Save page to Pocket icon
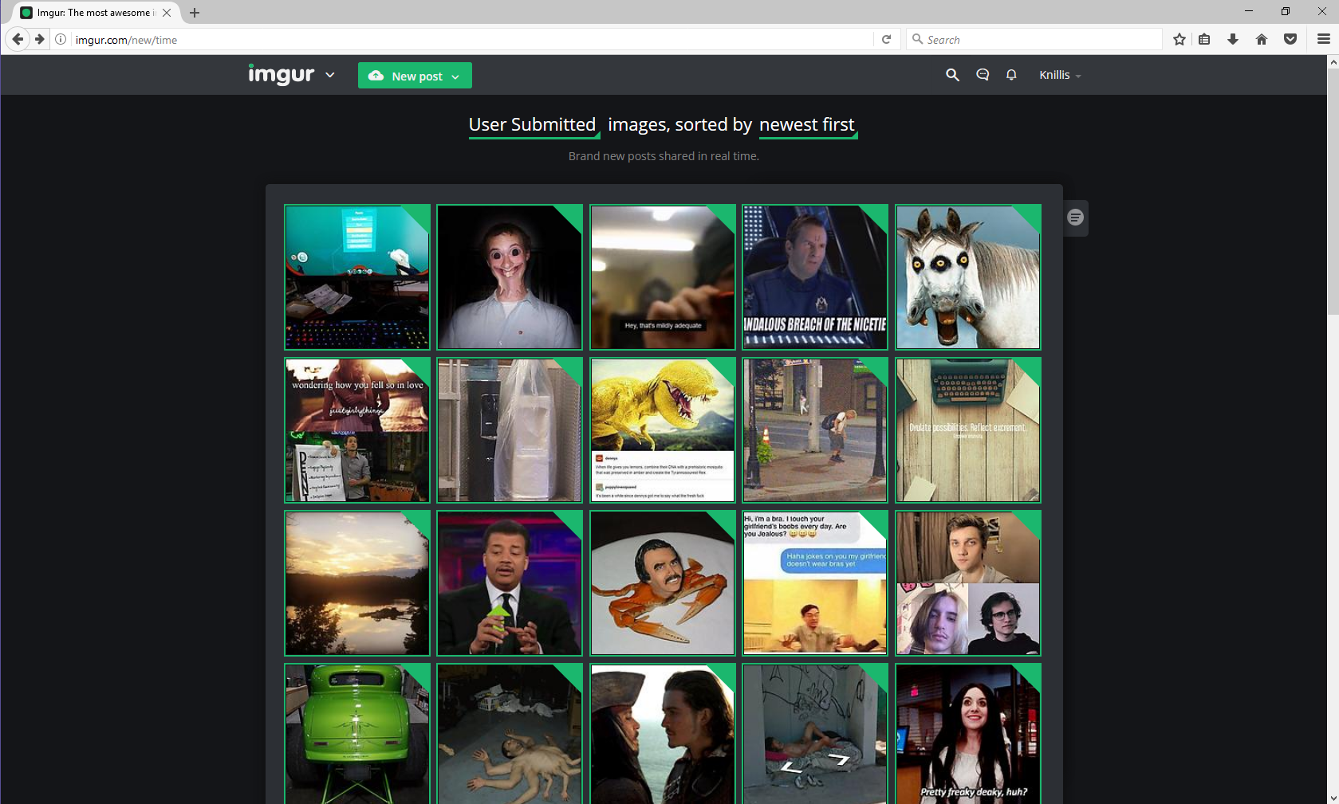 [1290, 39]
